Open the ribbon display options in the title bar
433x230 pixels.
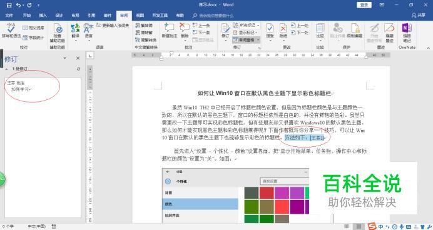pyautogui.click(x=382, y=5)
